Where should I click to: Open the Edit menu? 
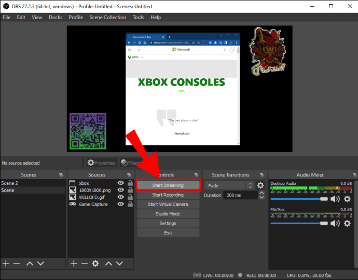pos(21,17)
